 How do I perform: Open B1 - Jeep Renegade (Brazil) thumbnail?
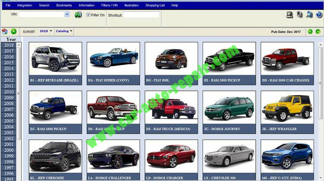click(x=55, y=63)
